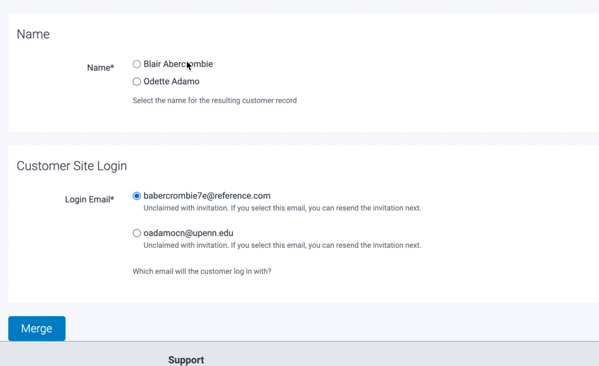599x366 pixels.
Task: Click the Name* field label
Action: tap(98, 68)
